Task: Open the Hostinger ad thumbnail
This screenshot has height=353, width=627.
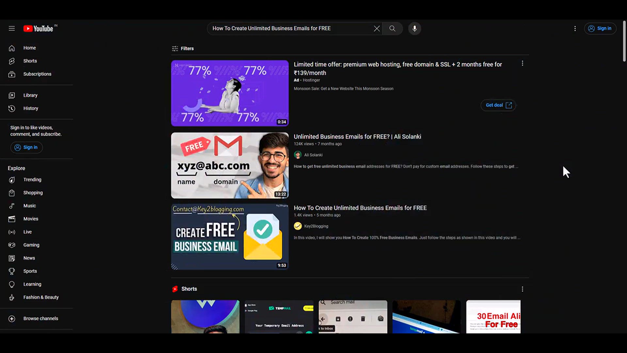Action: pyautogui.click(x=230, y=93)
